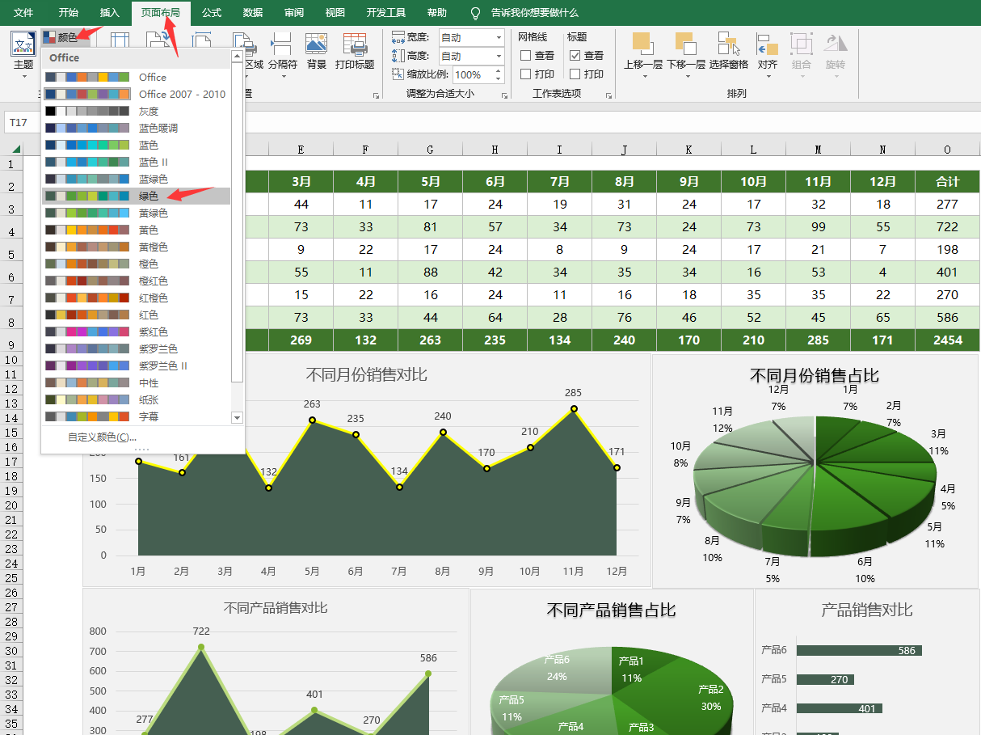This screenshot has width=981, height=735.
Task: Select column header O
Action: (x=947, y=149)
